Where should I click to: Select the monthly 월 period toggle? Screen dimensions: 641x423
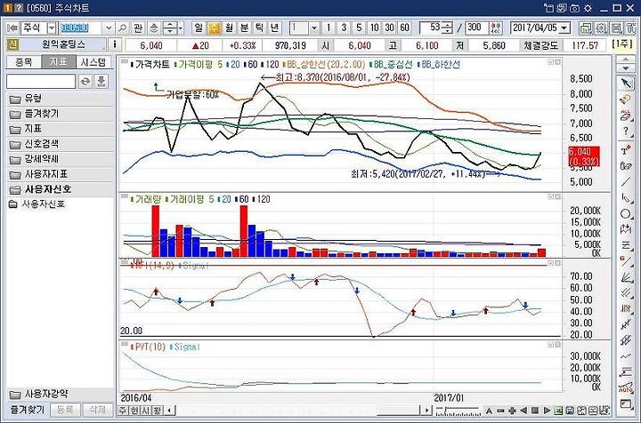click(x=229, y=28)
